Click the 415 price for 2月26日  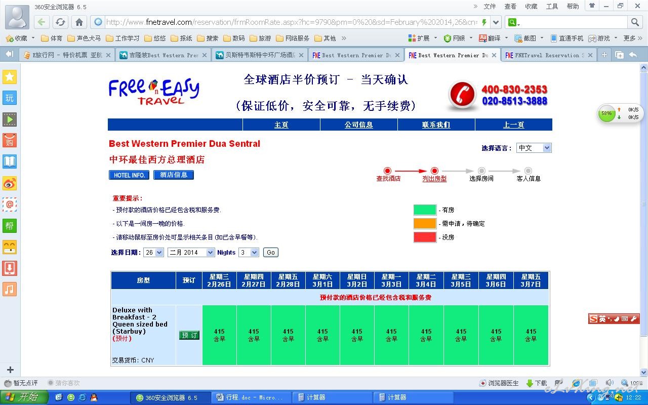coord(219,332)
